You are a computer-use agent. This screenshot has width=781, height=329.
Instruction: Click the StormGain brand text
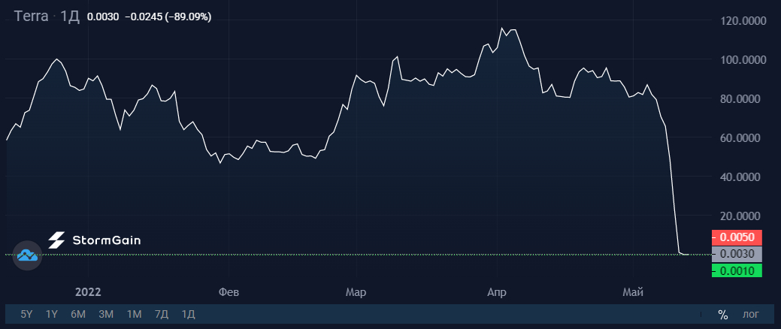[107, 240]
